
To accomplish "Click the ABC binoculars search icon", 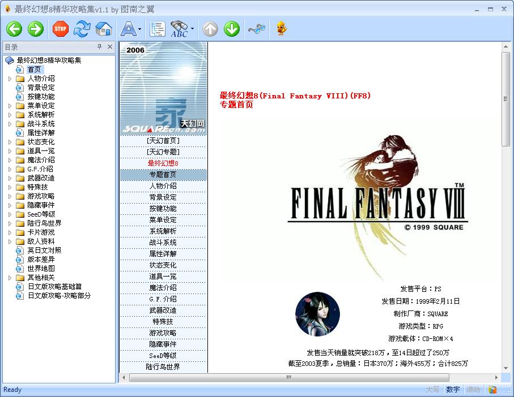I will 180,29.
